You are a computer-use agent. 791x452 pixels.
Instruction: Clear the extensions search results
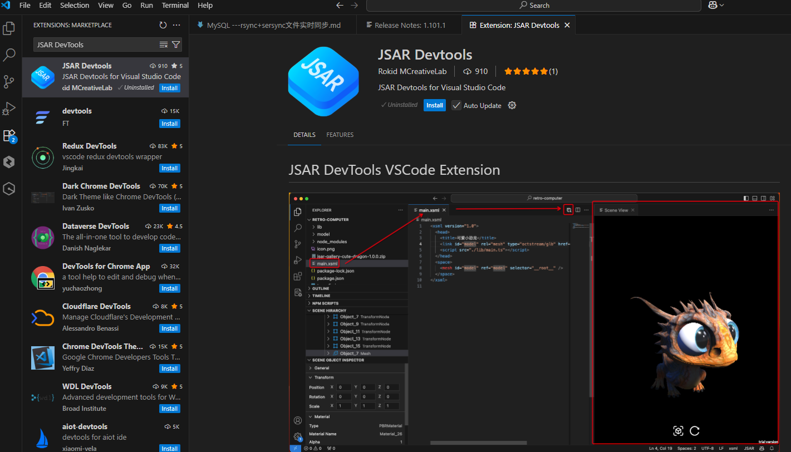pyautogui.click(x=164, y=45)
